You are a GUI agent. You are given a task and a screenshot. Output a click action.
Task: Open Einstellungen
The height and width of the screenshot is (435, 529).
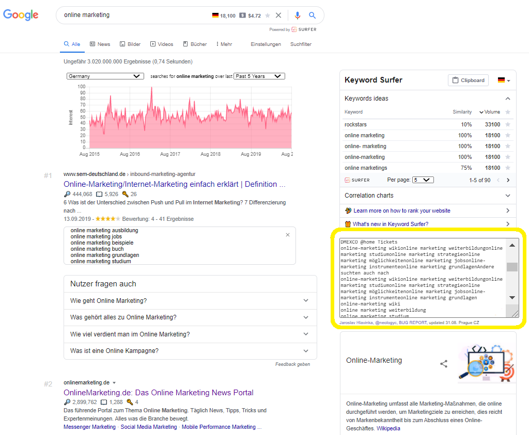pos(266,44)
